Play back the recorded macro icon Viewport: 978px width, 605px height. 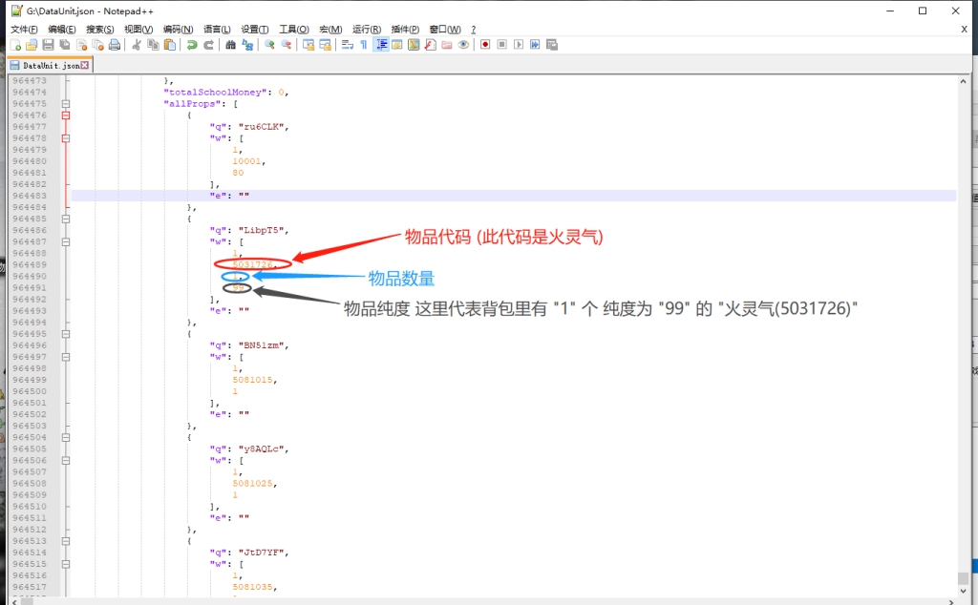tap(519, 45)
